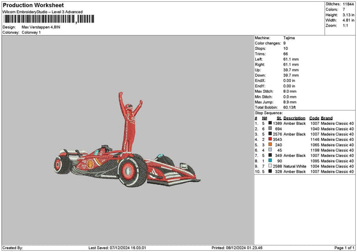Select the Max Stitch value 8.0 mm
The image size is (357, 252).
pyautogui.click(x=290, y=92)
